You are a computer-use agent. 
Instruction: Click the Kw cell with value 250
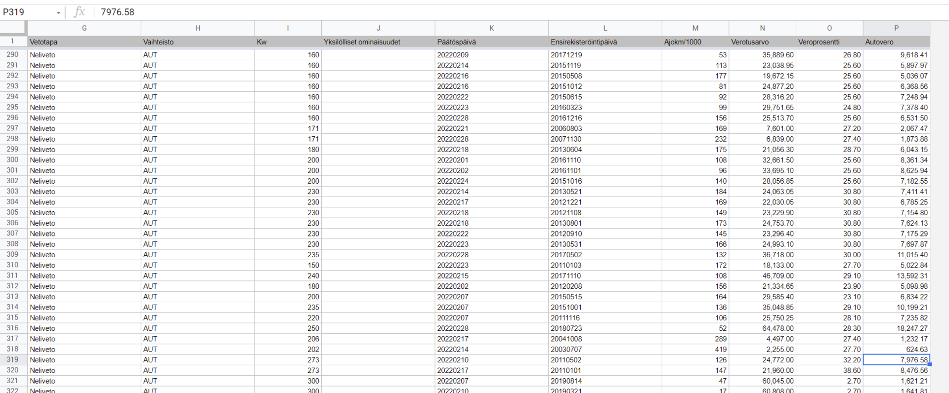click(288, 328)
